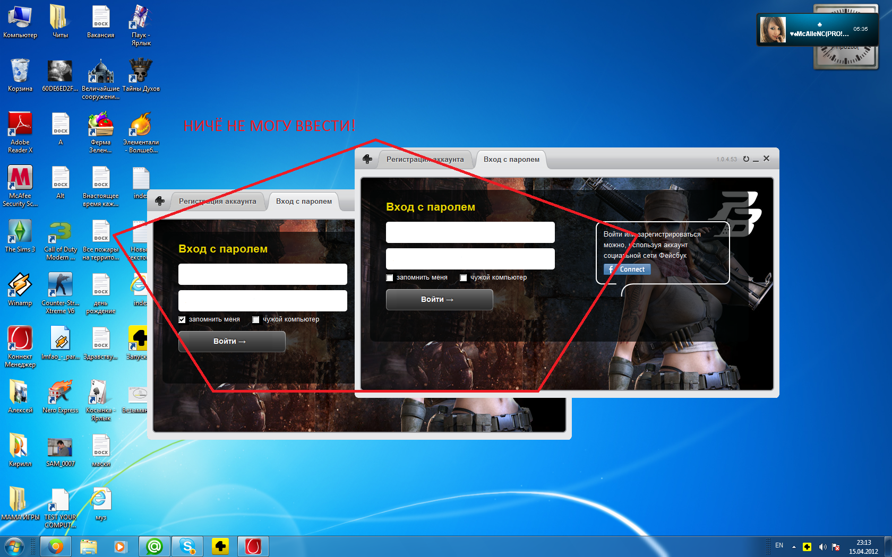Open the Вакансия docx file icon

[100, 21]
